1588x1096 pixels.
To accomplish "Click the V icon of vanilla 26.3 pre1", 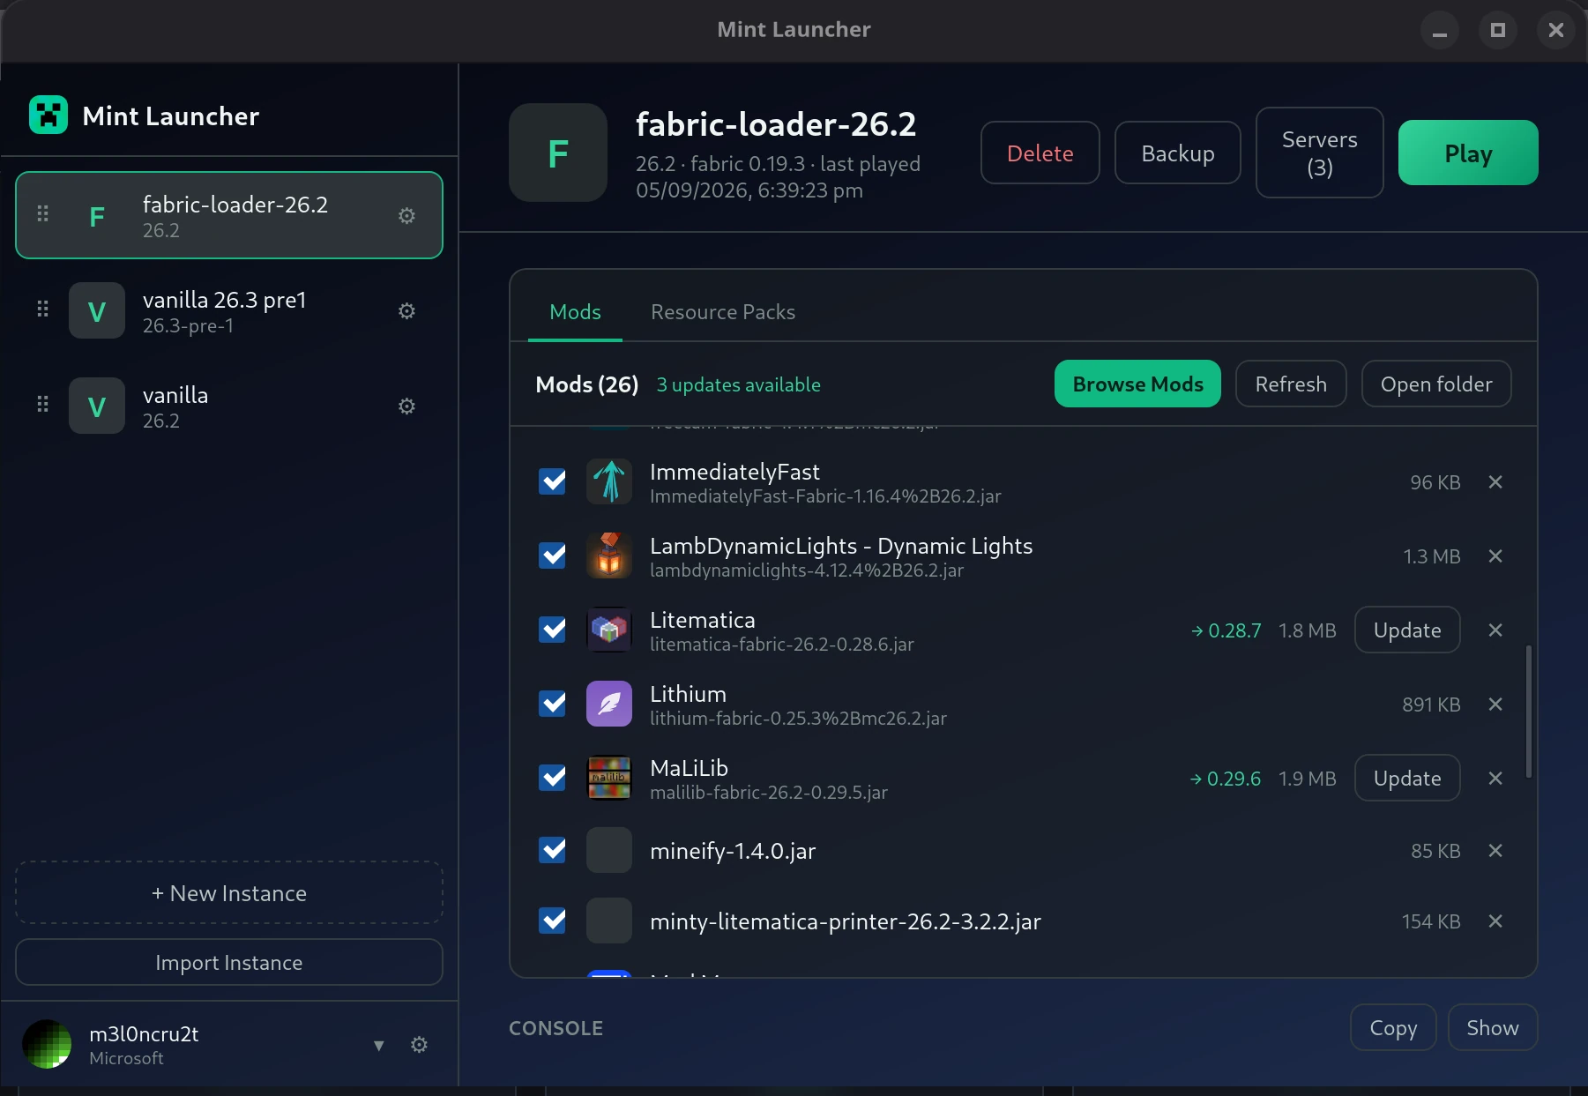I will tap(97, 310).
